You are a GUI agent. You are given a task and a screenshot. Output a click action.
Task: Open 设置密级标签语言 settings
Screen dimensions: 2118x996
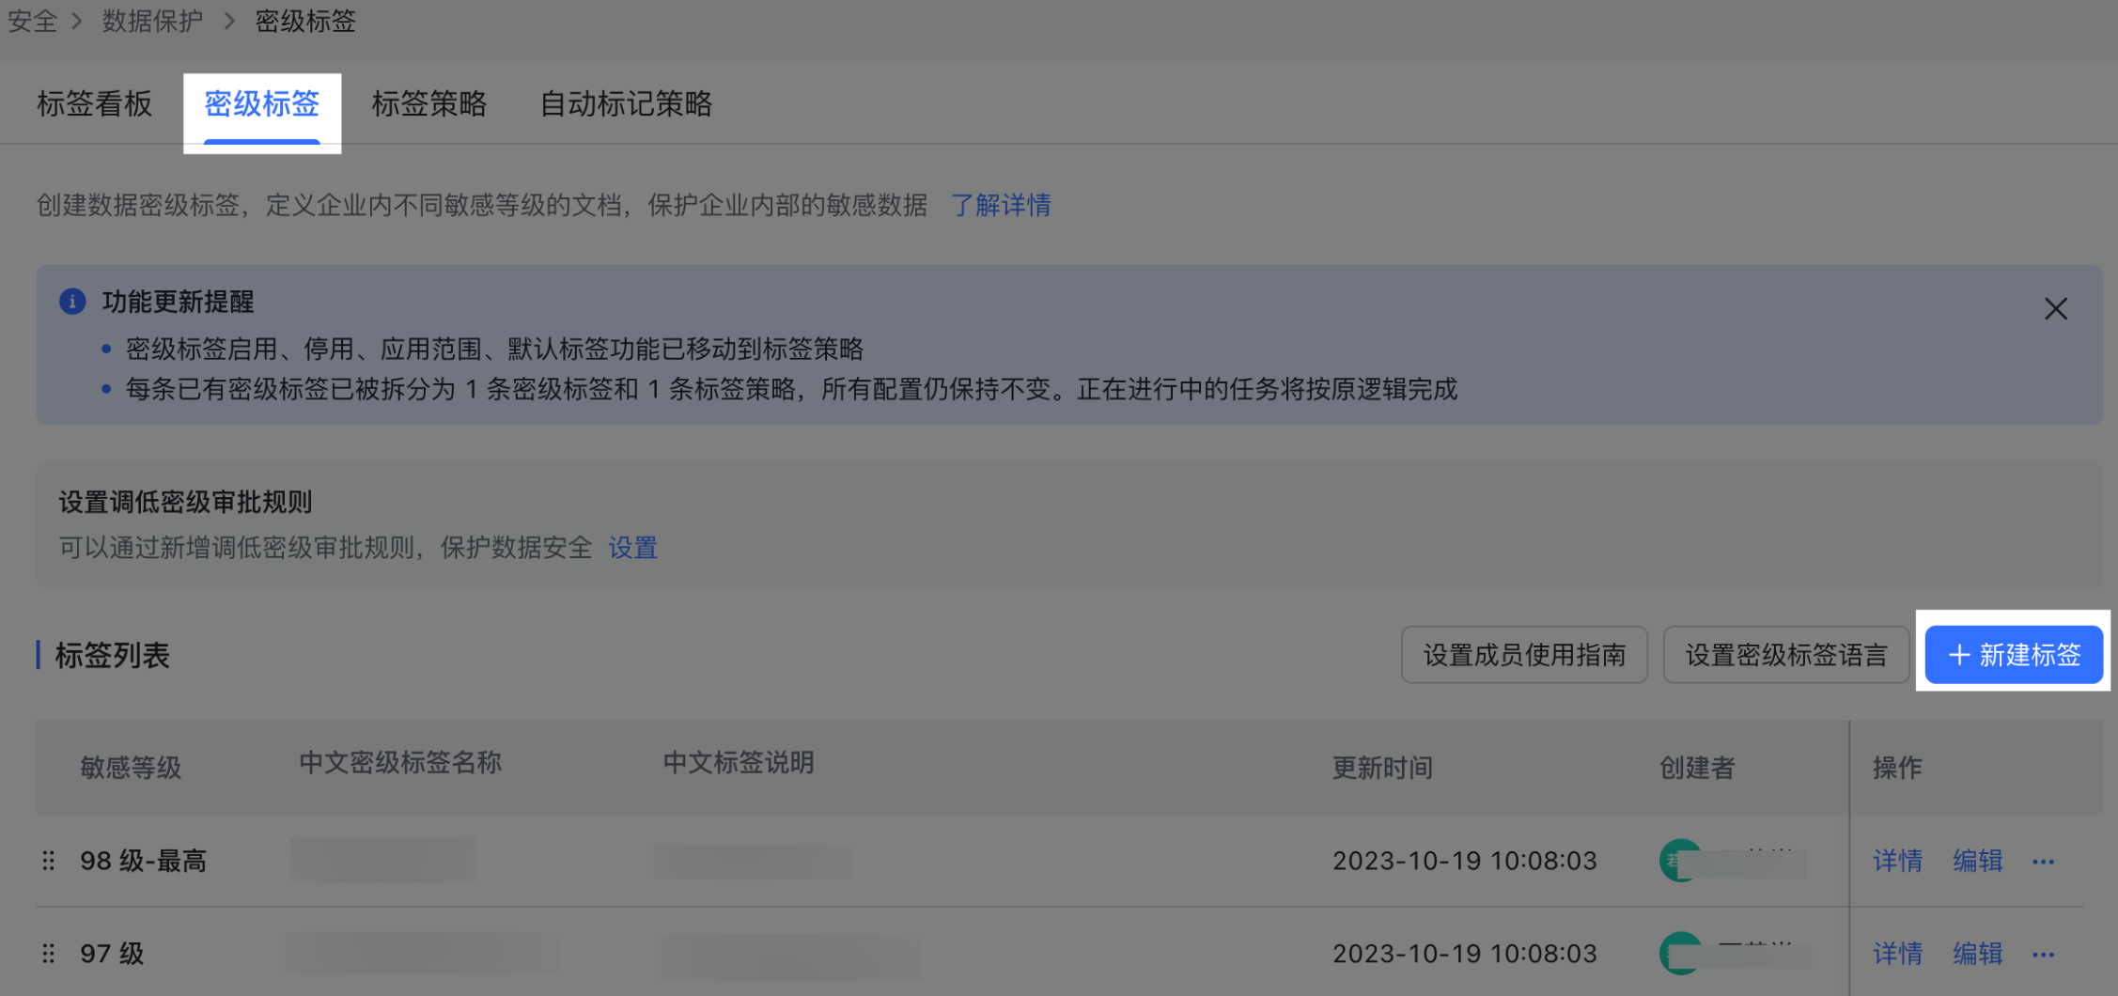(x=1785, y=655)
